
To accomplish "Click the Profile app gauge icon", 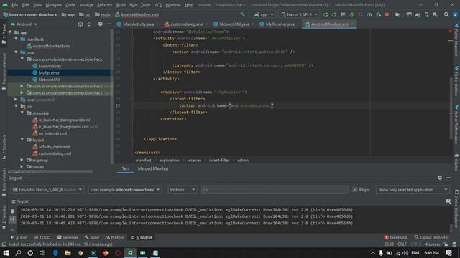I will [369, 14].
